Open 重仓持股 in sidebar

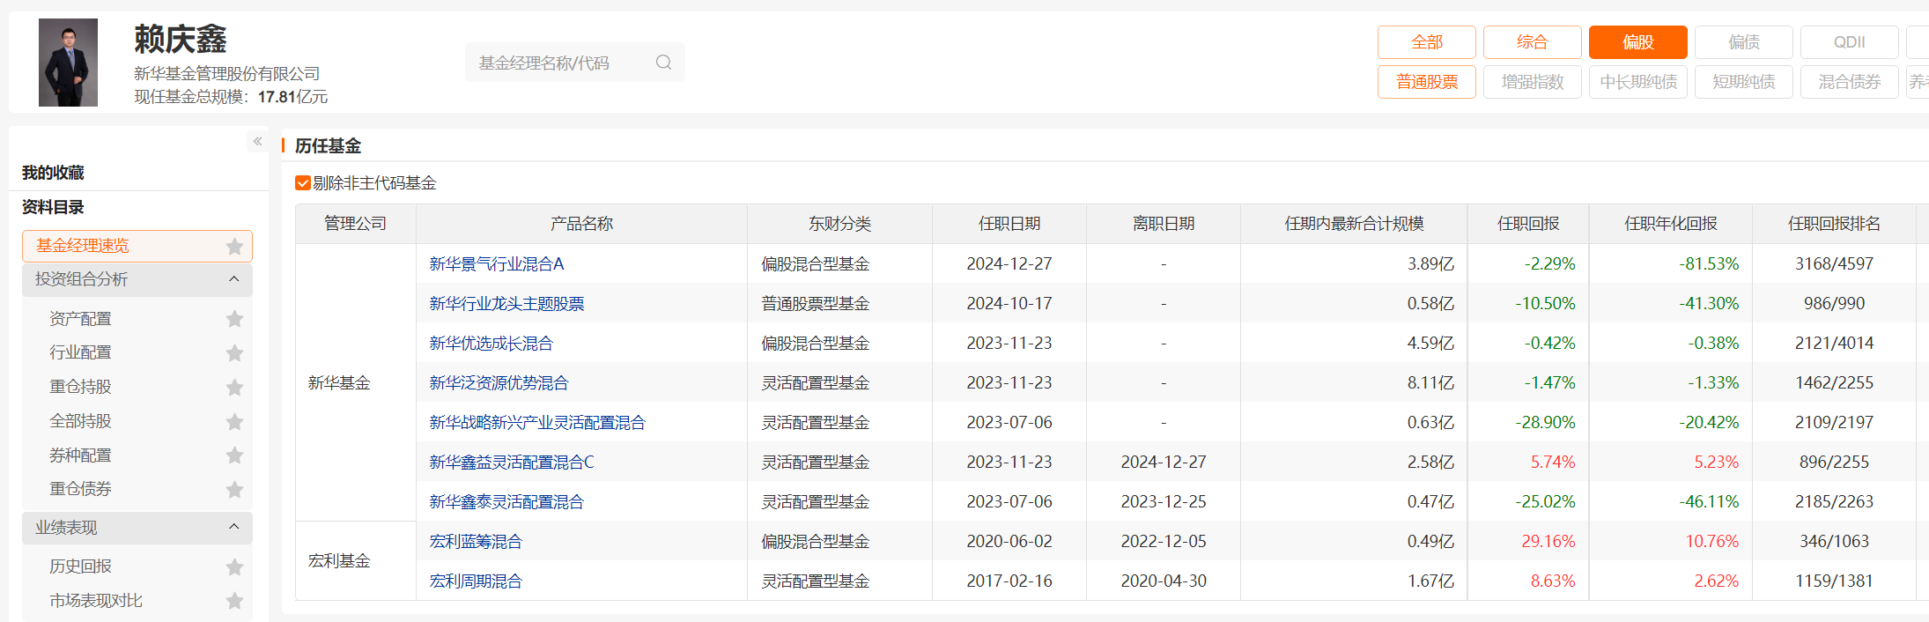80,387
